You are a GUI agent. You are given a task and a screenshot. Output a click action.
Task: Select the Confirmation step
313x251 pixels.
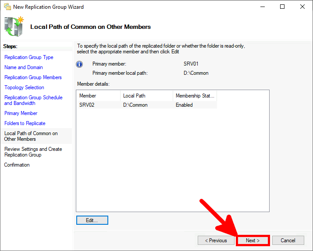click(17, 165)
